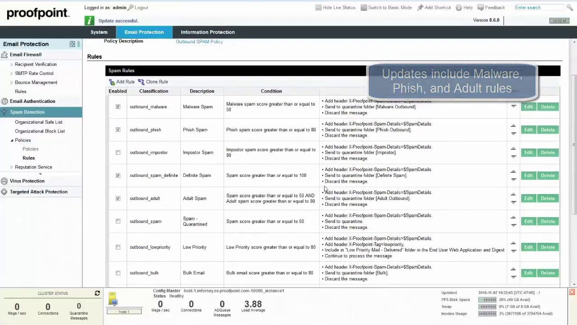The image size is (577, 325).
Task: Expand the Reputation Service node
Action: pyautogui.click(x=12, y=167)
